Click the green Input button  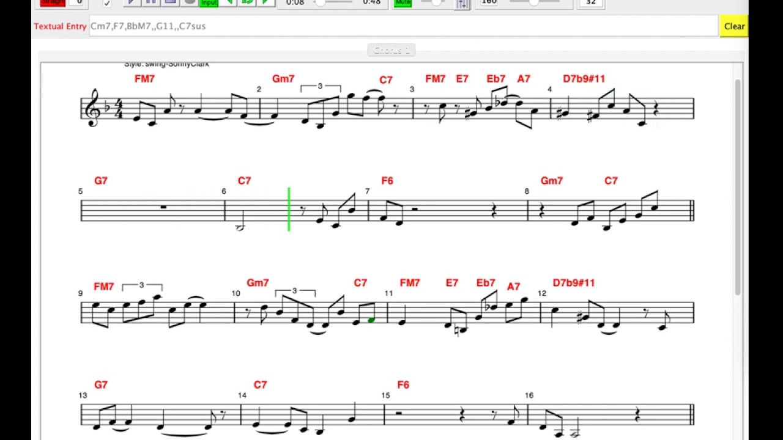209,2
